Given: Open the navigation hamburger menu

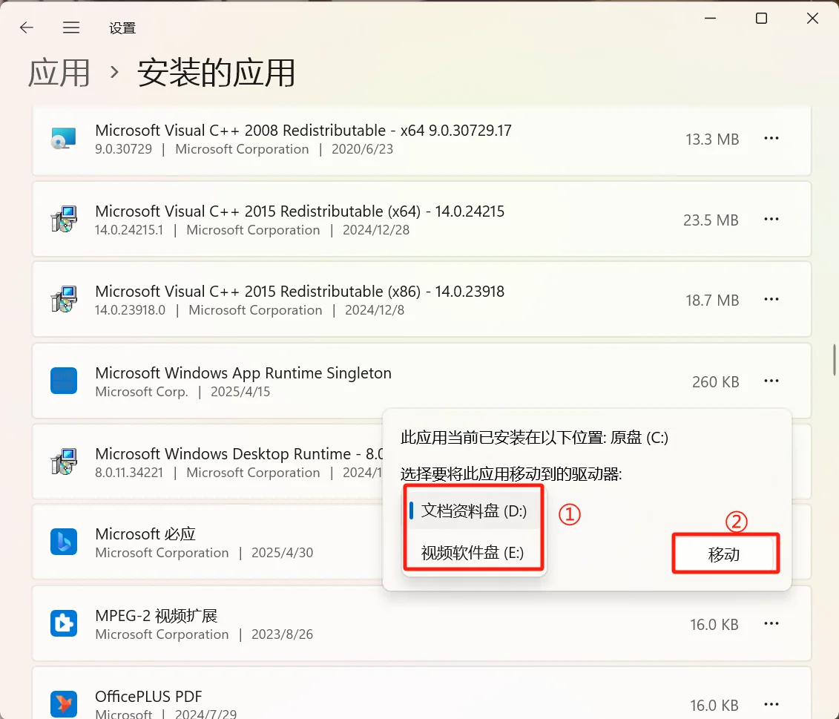Looking at the screenshot, I should click(x=71, y=27).
